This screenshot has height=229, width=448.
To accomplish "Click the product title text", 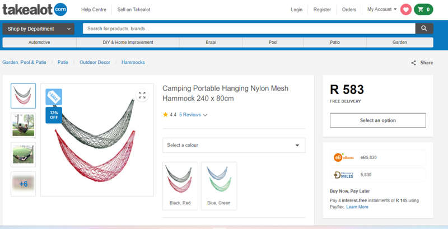I will click(226, 94).
